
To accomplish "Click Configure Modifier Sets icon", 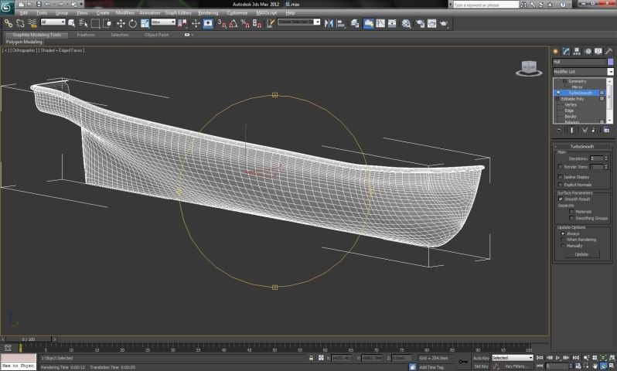I will (x=606, y=130).
